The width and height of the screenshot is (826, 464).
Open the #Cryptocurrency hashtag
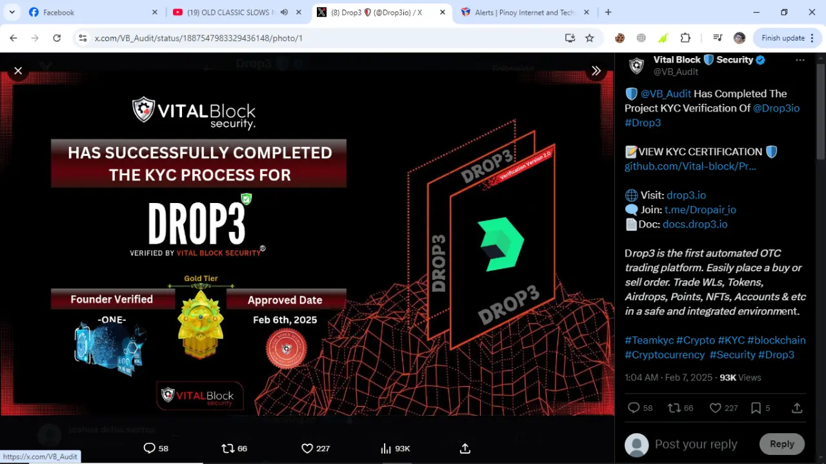pyautogui.click(x=665, y=354)
